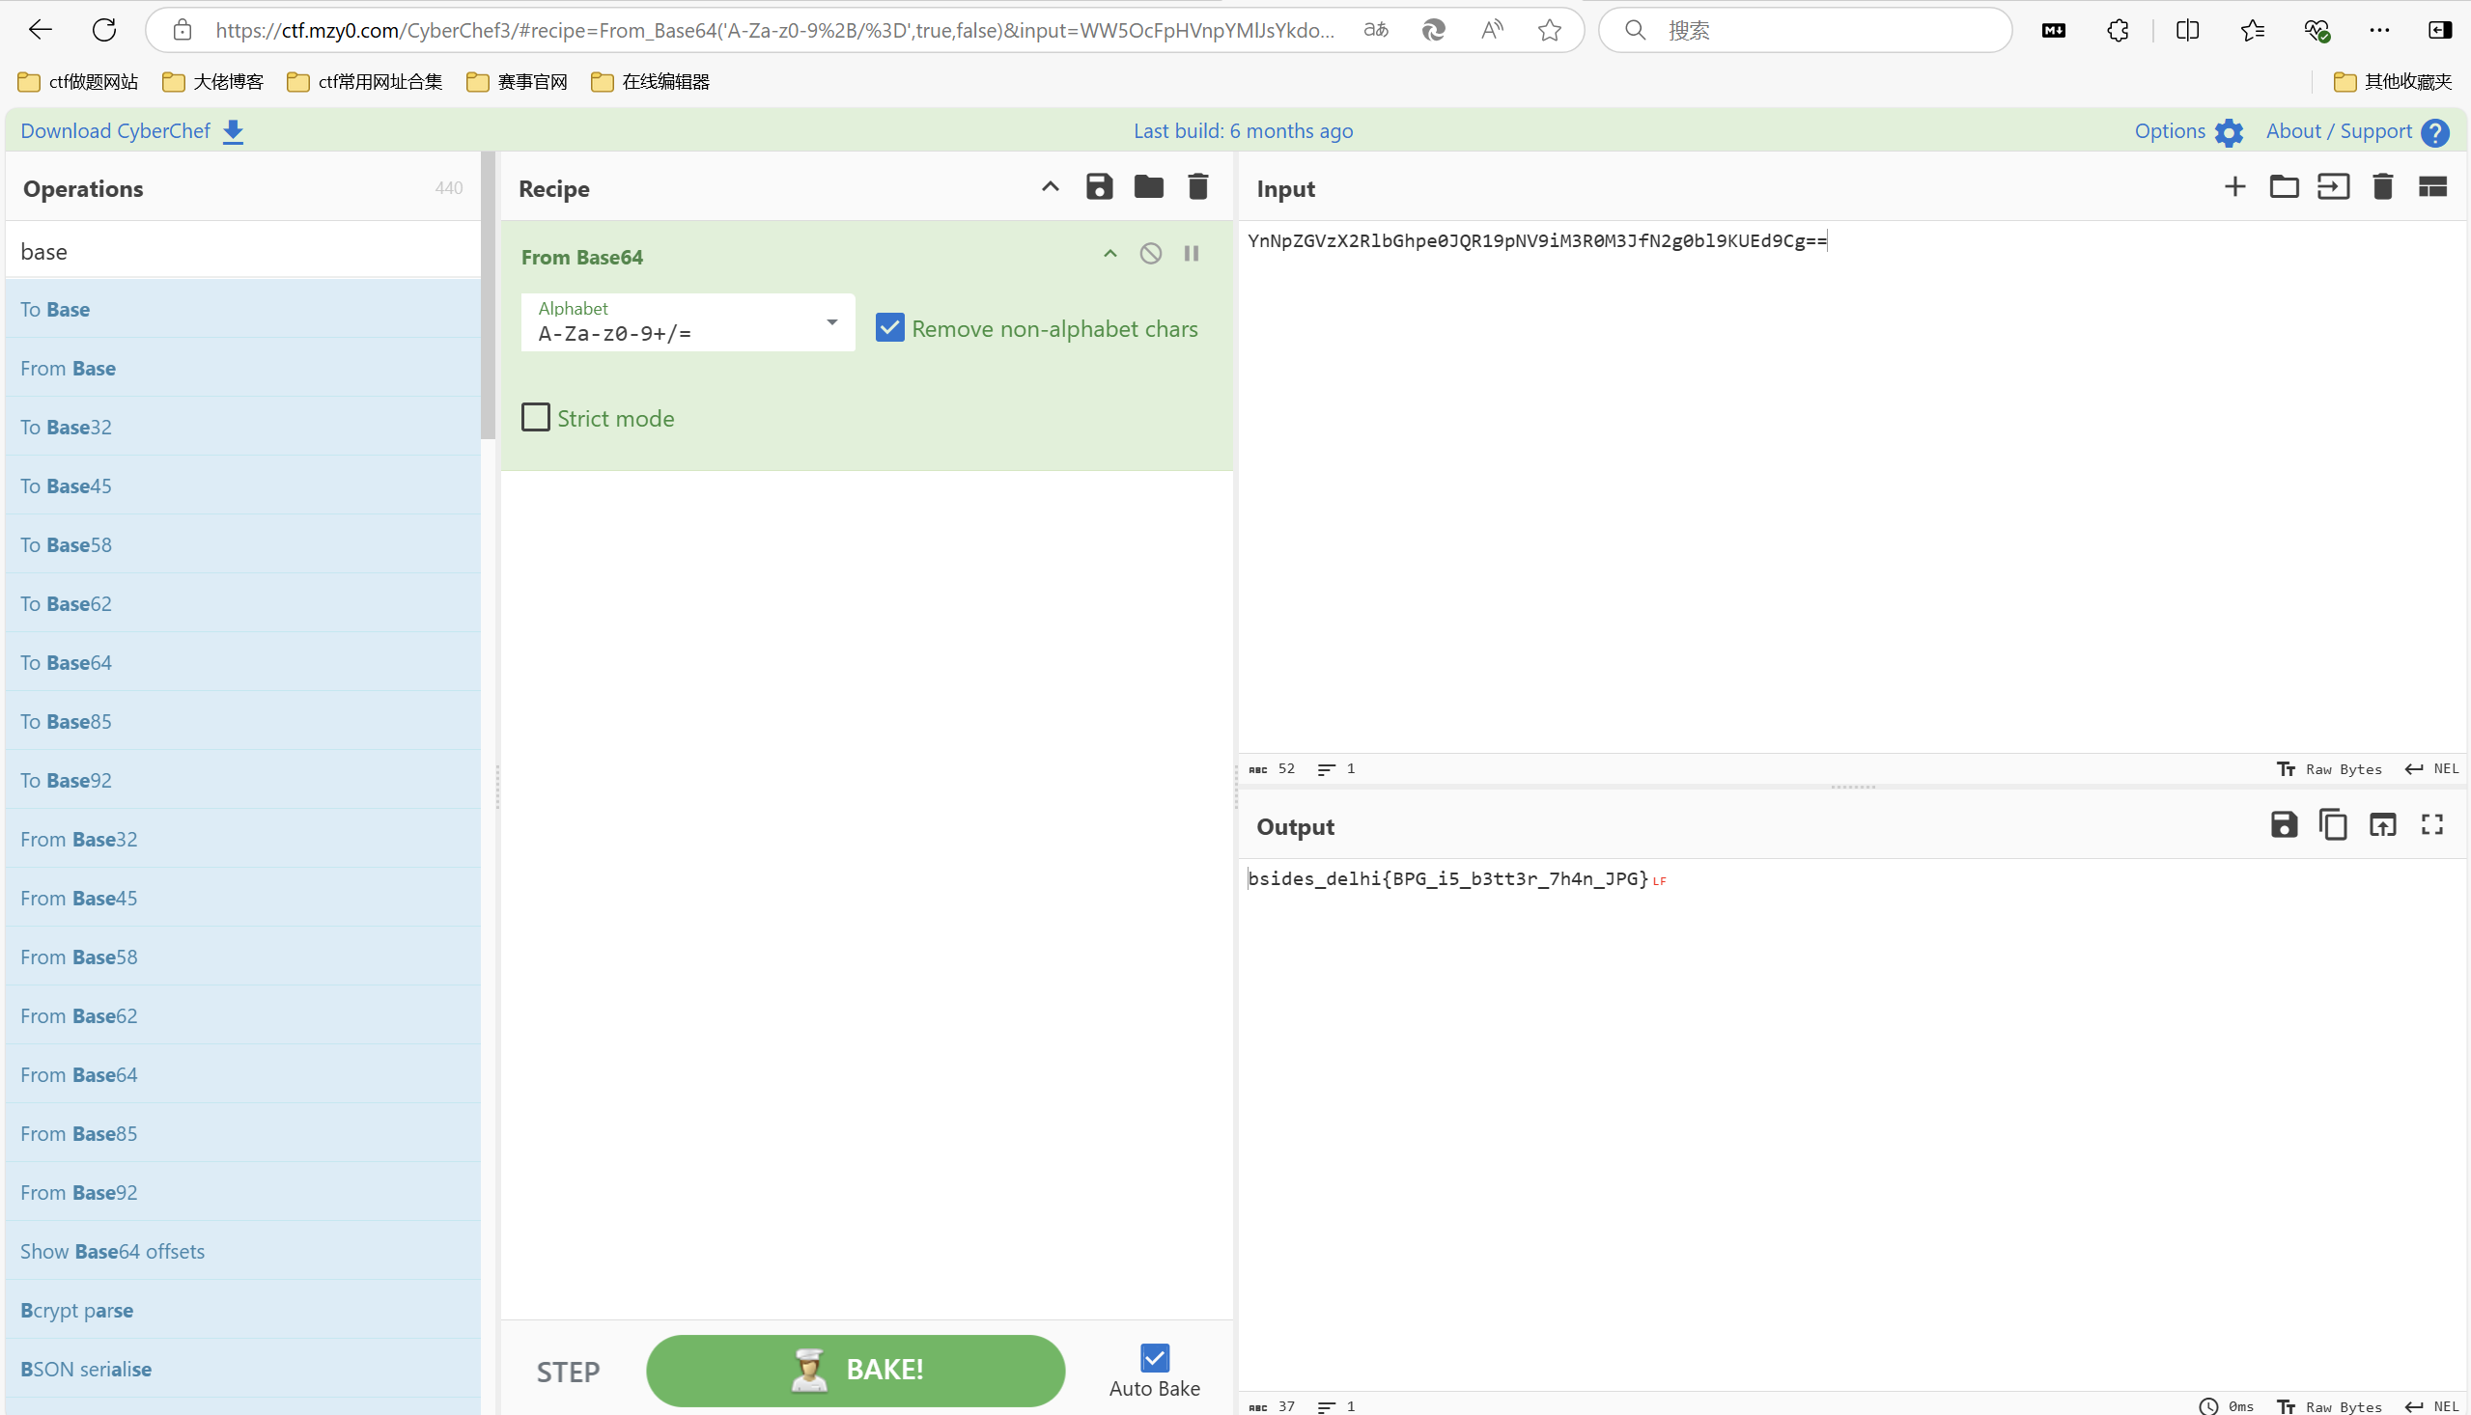Save the current recipe
This screenshot has height=1415, width=2471.
coord(1100,186)
